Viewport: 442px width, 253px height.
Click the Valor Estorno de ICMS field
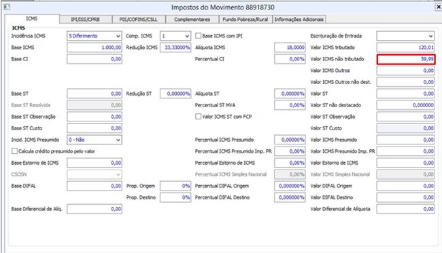tap(405, 163)
